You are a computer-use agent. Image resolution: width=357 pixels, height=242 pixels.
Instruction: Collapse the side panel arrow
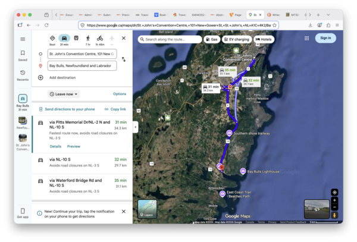pyautogui.click(x=136, y=127)
